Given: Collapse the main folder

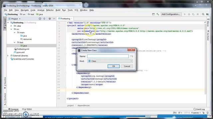Looking at the screenshot, I should click(15, 32).
